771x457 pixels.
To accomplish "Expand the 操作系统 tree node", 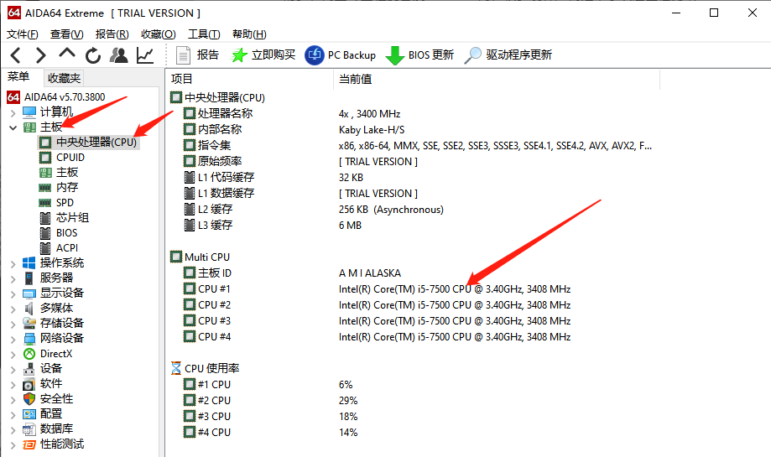I will tap(13, 263).
